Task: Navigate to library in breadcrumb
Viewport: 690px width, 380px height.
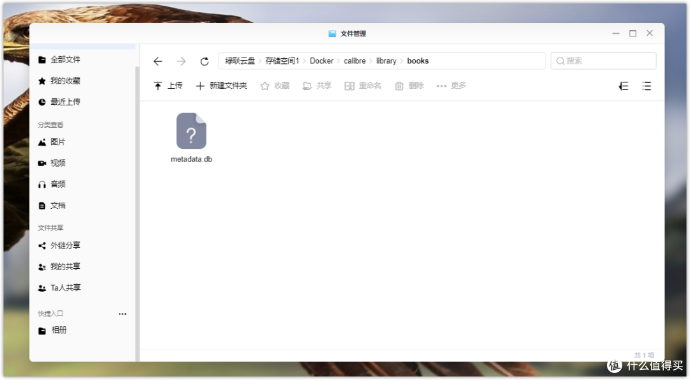Action: 387,61
